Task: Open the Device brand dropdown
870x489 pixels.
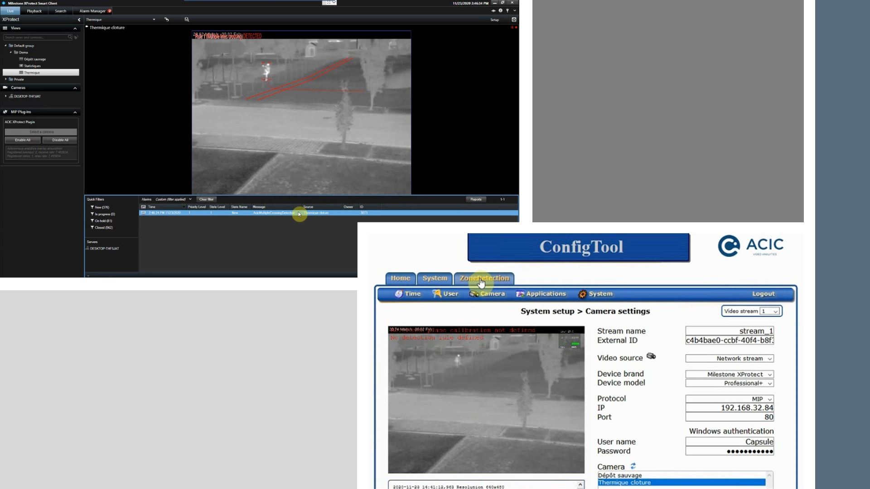Action: point(730,374)
